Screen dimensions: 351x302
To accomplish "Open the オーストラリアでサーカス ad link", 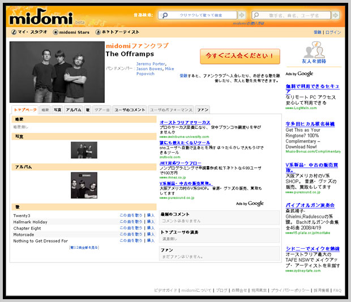I will tap(185, 123).
